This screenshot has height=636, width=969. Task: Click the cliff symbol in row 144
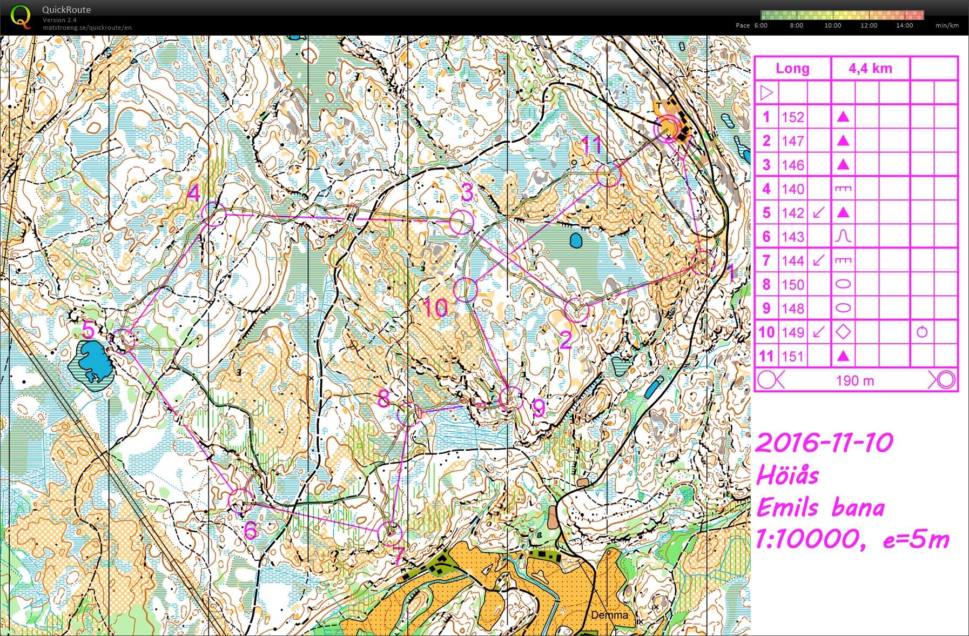pyautogui.click(x=843, y=260)
